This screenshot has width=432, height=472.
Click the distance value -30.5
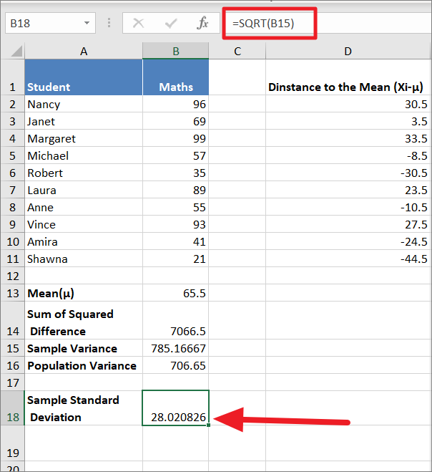[348, 173]
